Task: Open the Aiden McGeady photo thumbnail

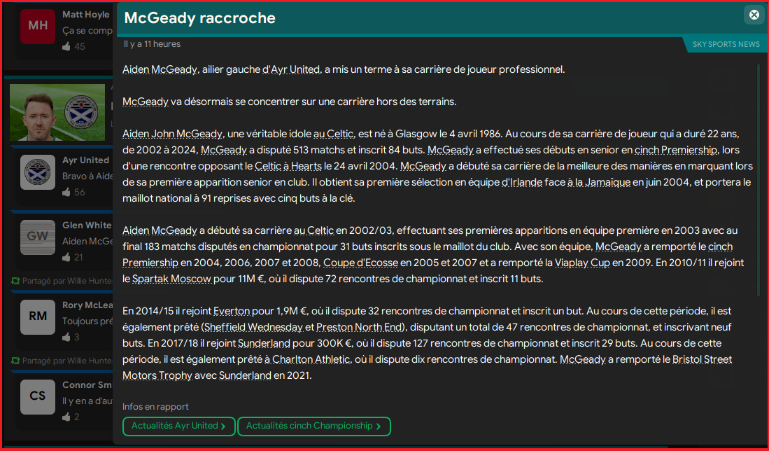Action: point(57,112)
